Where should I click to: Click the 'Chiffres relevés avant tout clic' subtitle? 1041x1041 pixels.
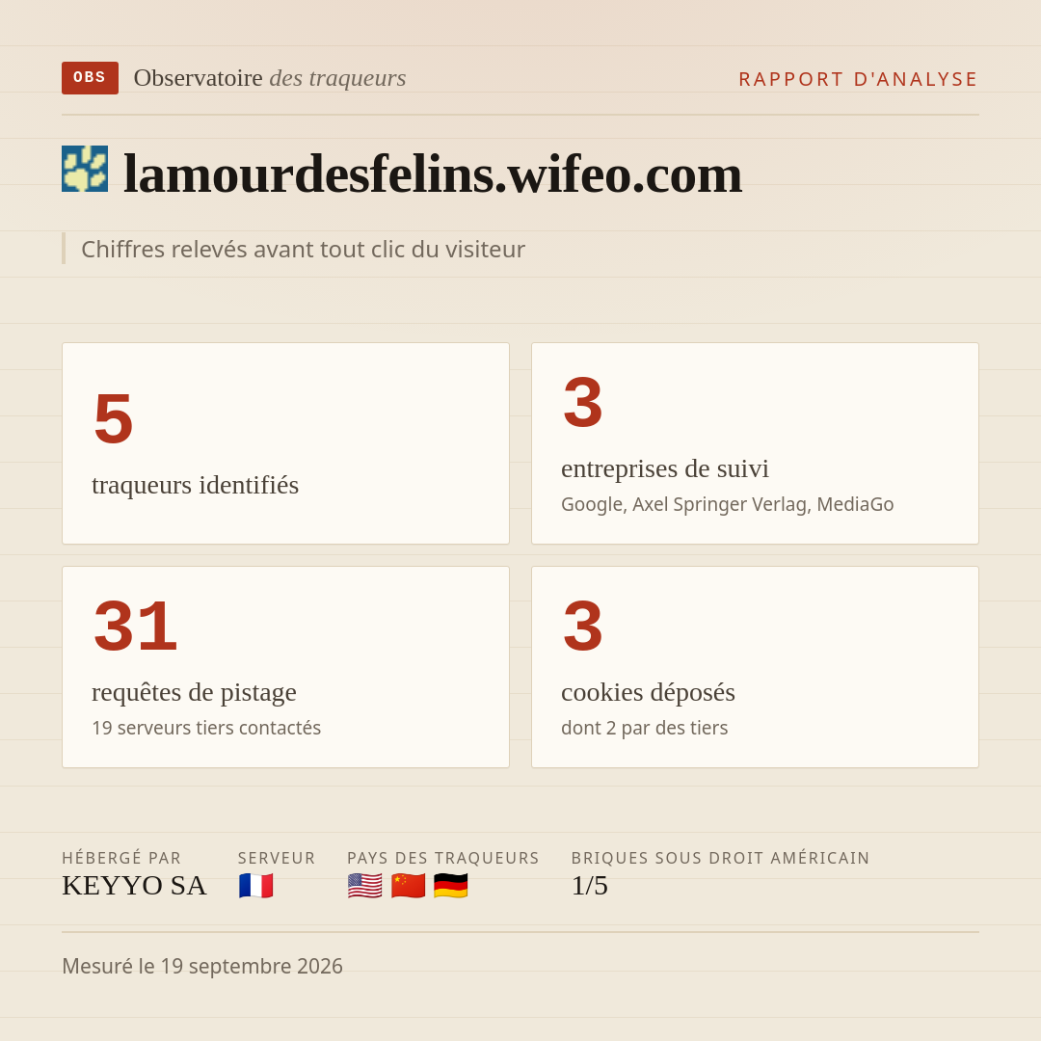[x=303, y=249]
